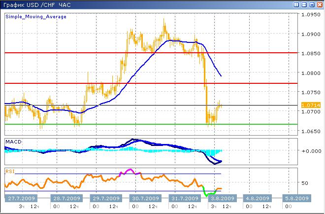325x214 pixels.
Task: Click the 1.0650 price axis label
Action: [311, 131]
